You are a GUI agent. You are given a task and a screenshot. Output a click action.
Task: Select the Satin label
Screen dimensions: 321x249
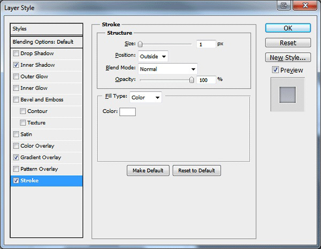click(x=26, y=134)
